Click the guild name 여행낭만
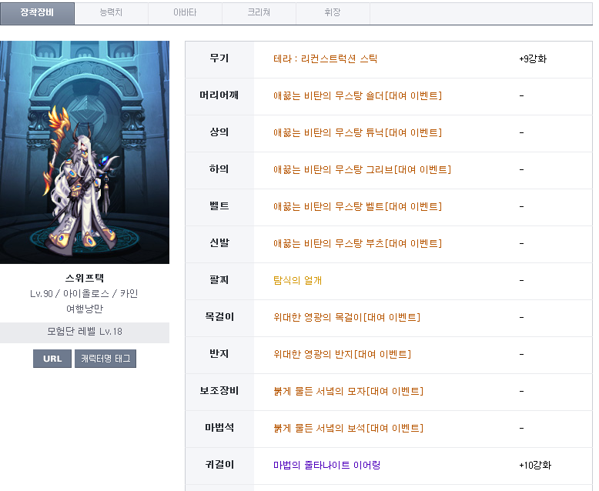 (x=85, y=309)
